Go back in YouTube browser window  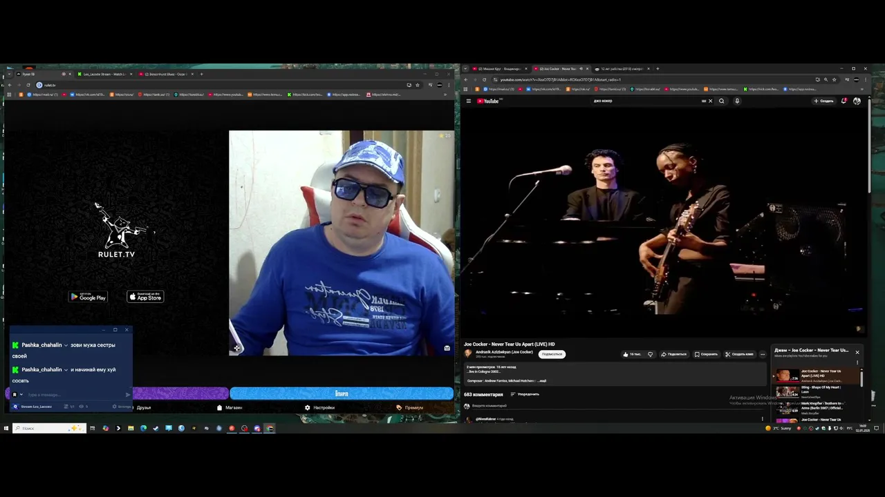coord(466,79)
